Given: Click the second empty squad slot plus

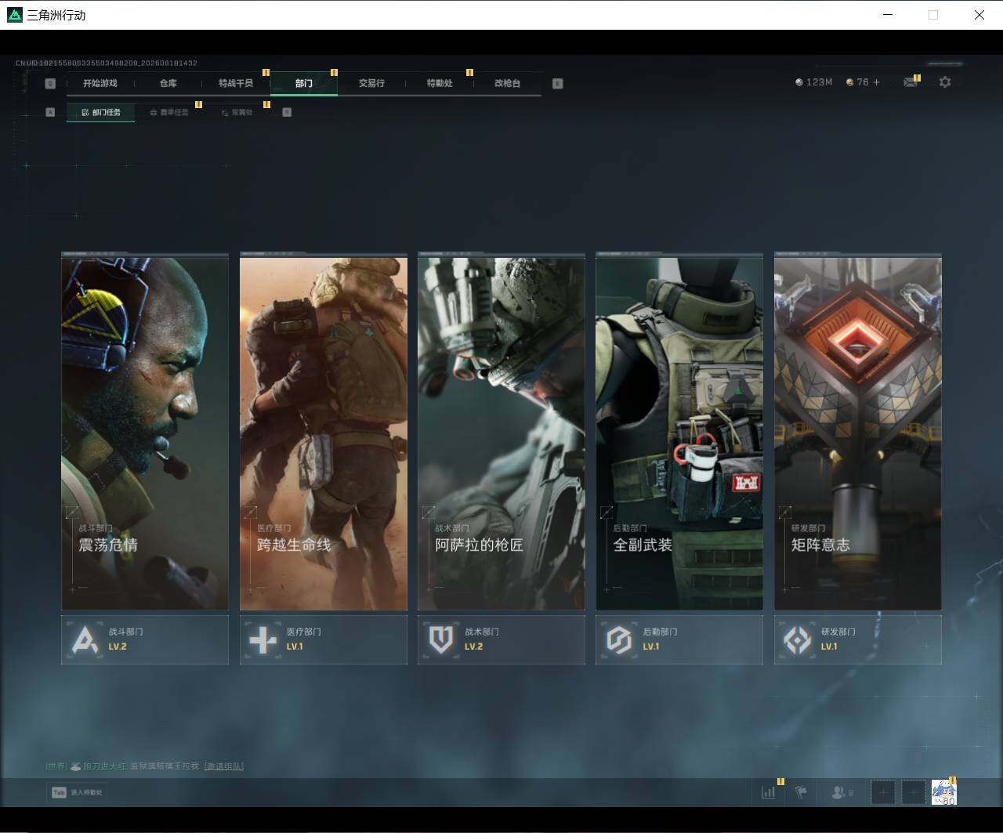Looking at the screenshot, I should (913, 792).
